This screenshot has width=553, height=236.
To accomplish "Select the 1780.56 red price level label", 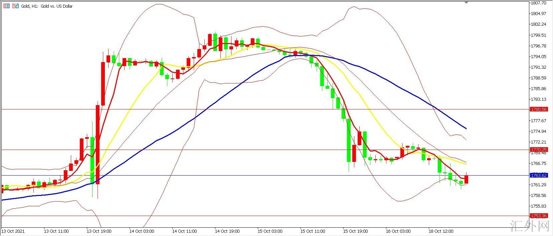I will [539, 109].
